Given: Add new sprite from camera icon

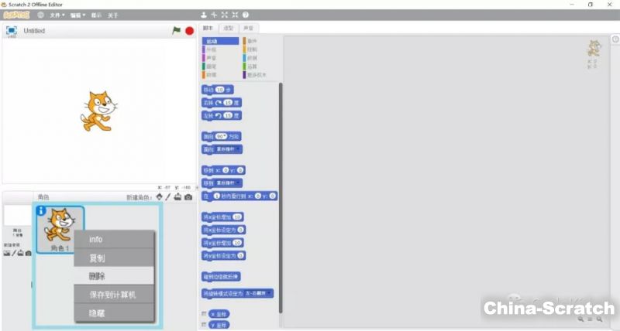Looking at the screenshot, I should pos(188,197).
